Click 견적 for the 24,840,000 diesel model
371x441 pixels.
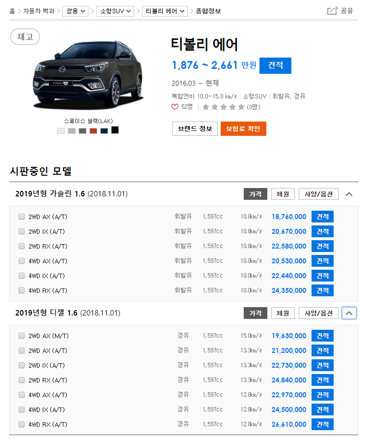pos(322,380)
